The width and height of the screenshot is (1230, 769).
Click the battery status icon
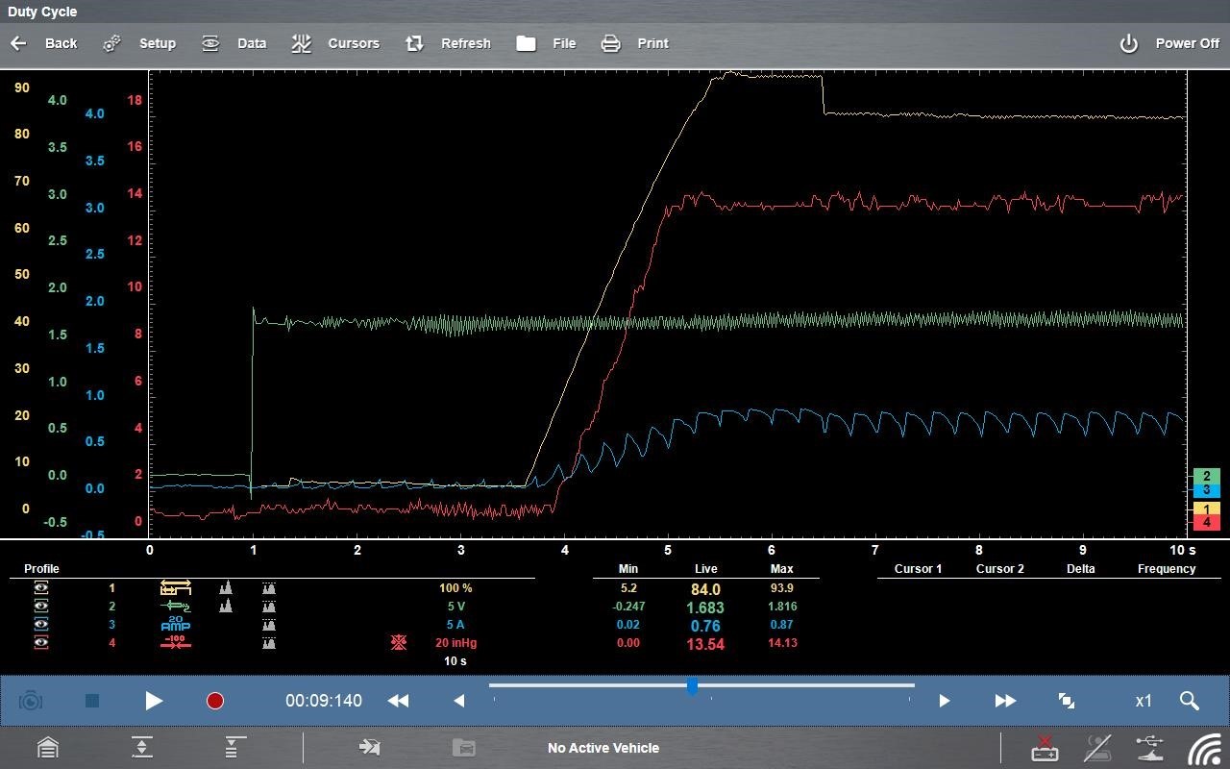tap(1045, 747)
